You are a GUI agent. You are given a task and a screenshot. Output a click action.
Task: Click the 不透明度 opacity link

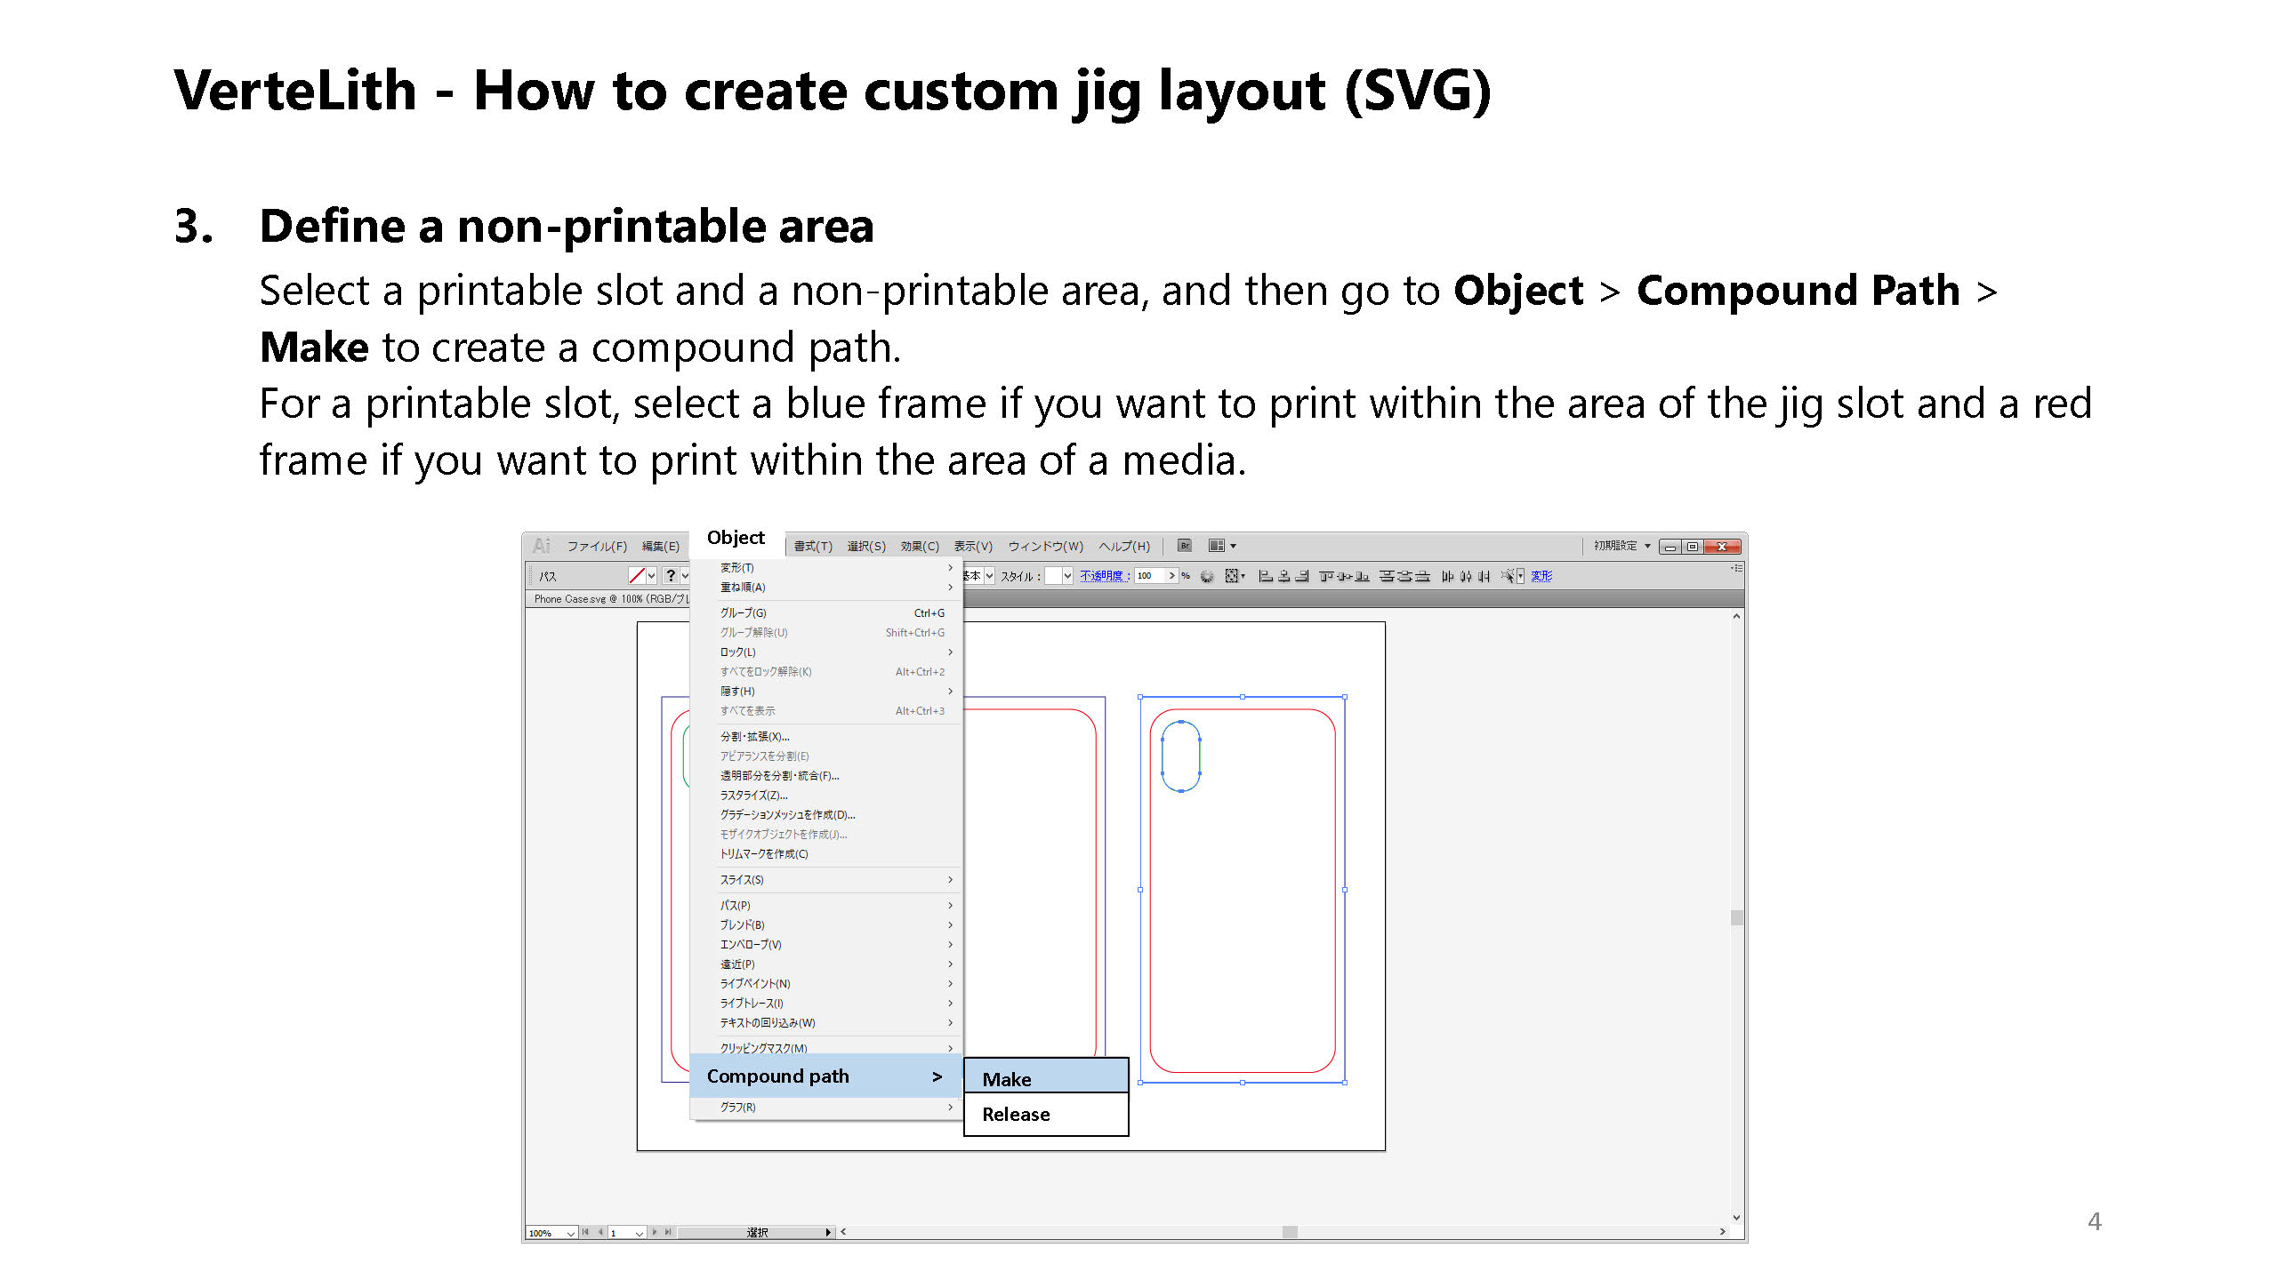1103,576
